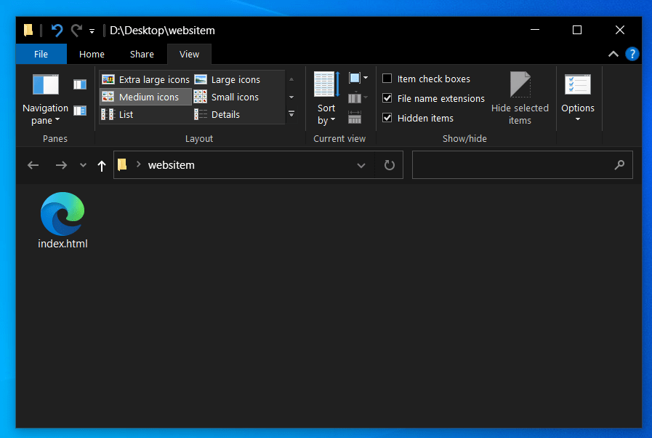
Task: Toggle the Details pane icon
Action: pyautogui.click(x=80, y=111)
